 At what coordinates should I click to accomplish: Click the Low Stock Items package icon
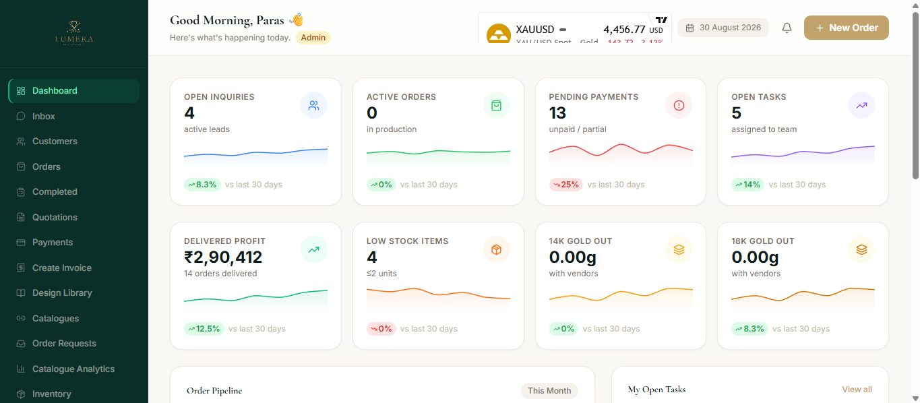[x=497, y=249]
